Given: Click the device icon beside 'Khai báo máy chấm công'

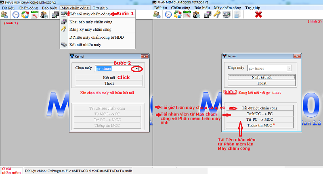Looking at the screenshot, I should pyautogui.click(x=64, y=22).
